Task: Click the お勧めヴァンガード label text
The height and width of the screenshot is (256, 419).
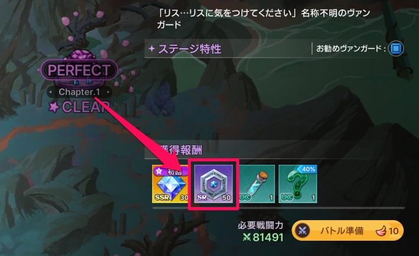Action: click(351, 49)
